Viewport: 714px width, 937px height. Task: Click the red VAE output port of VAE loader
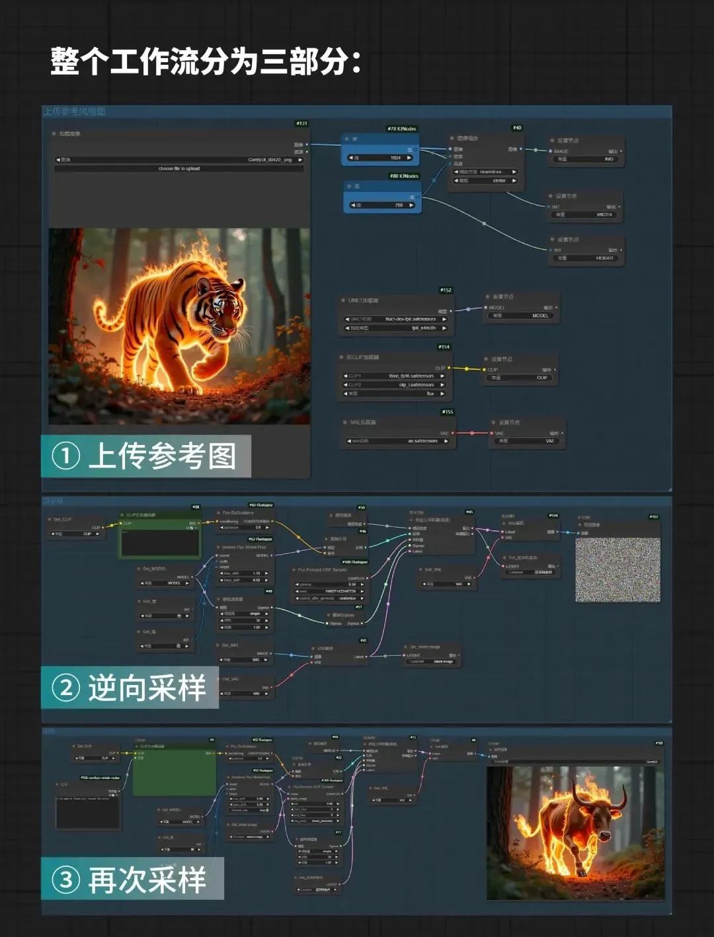(x=452, y=433)
